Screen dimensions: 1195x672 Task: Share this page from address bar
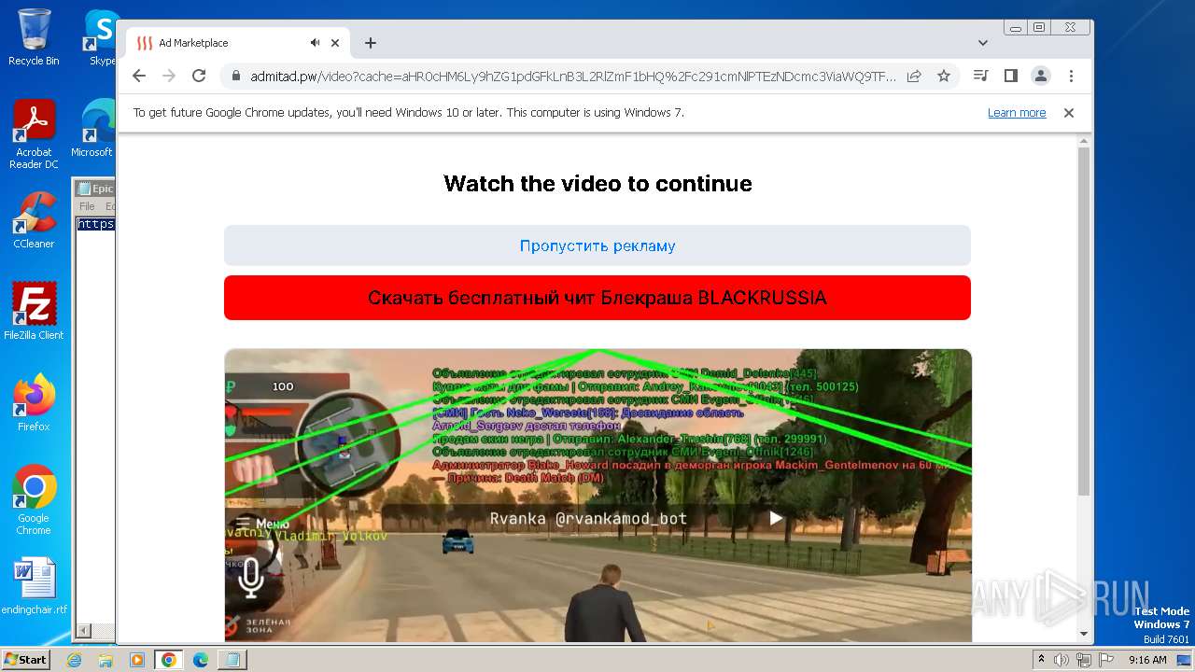(914, 76)
